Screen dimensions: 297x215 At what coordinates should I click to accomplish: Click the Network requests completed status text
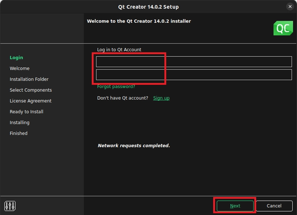pyautogui.click(x=134, y=146)
